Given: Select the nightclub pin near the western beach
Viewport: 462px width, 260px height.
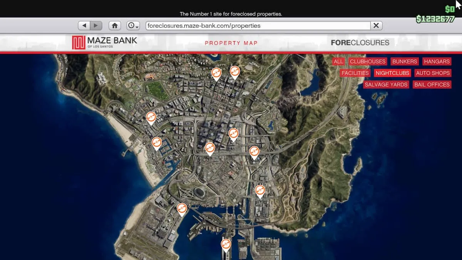Looking at the screenshot, I should click(151, 117).
